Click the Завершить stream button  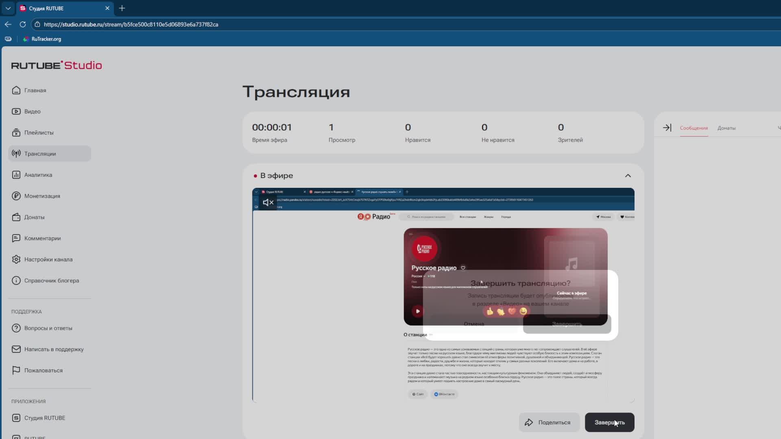pos(609,422)
